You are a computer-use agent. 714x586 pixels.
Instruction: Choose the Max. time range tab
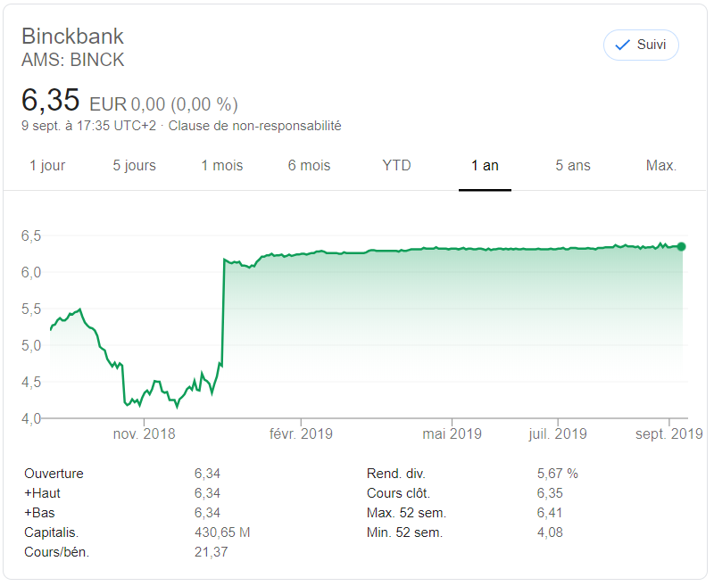pyautogui.click(x=660, y=166)
